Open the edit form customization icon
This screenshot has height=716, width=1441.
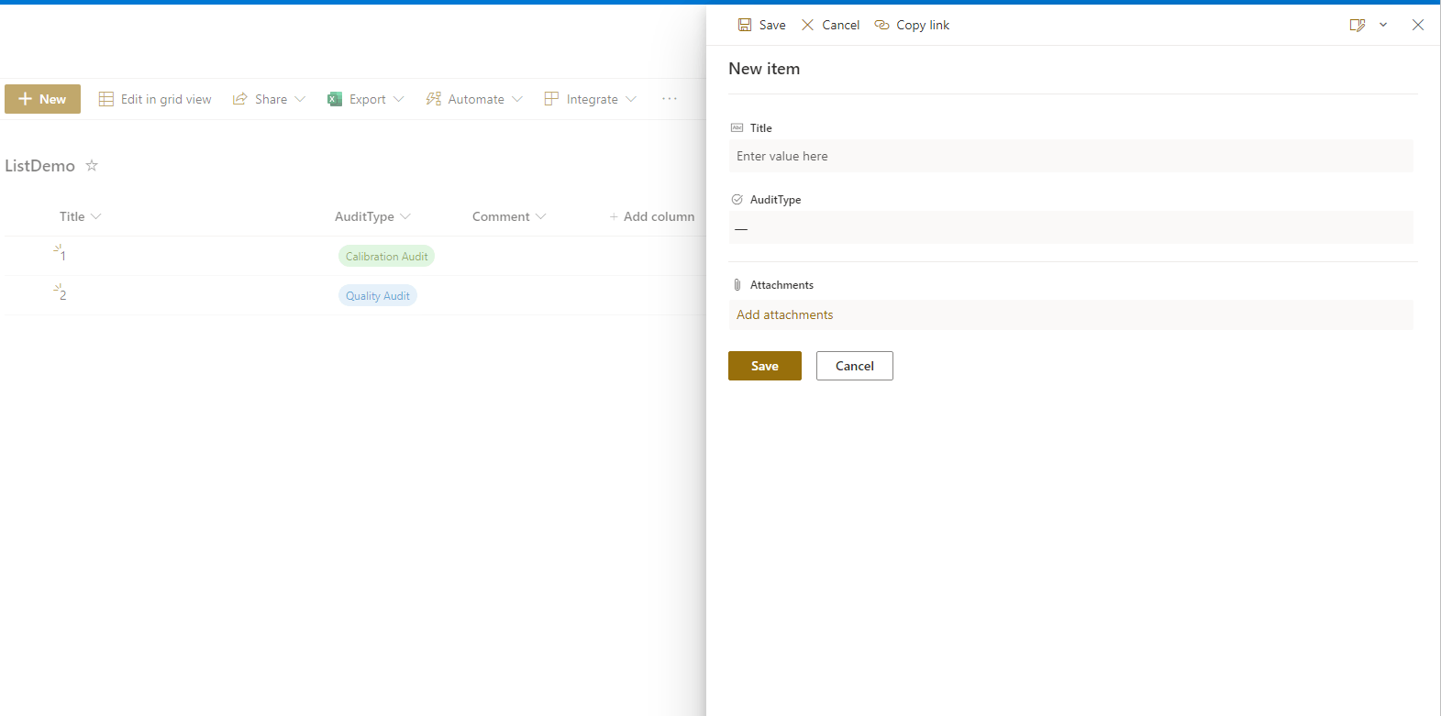tap(1358, 25)
